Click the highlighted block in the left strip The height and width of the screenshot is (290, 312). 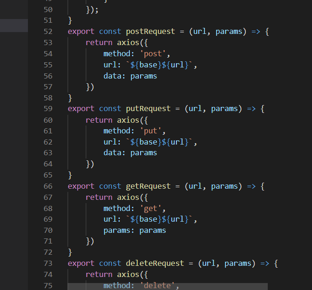pyautogui.click(x=14, y=26)
